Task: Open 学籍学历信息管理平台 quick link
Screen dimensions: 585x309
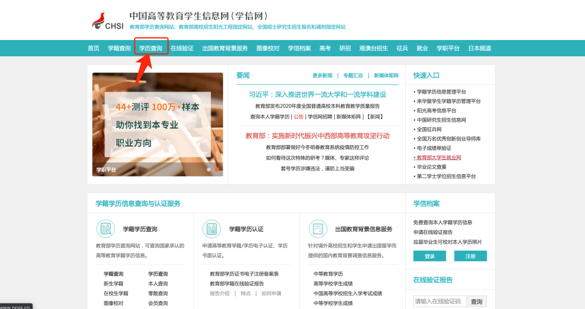Action: [x=441, y=91]
